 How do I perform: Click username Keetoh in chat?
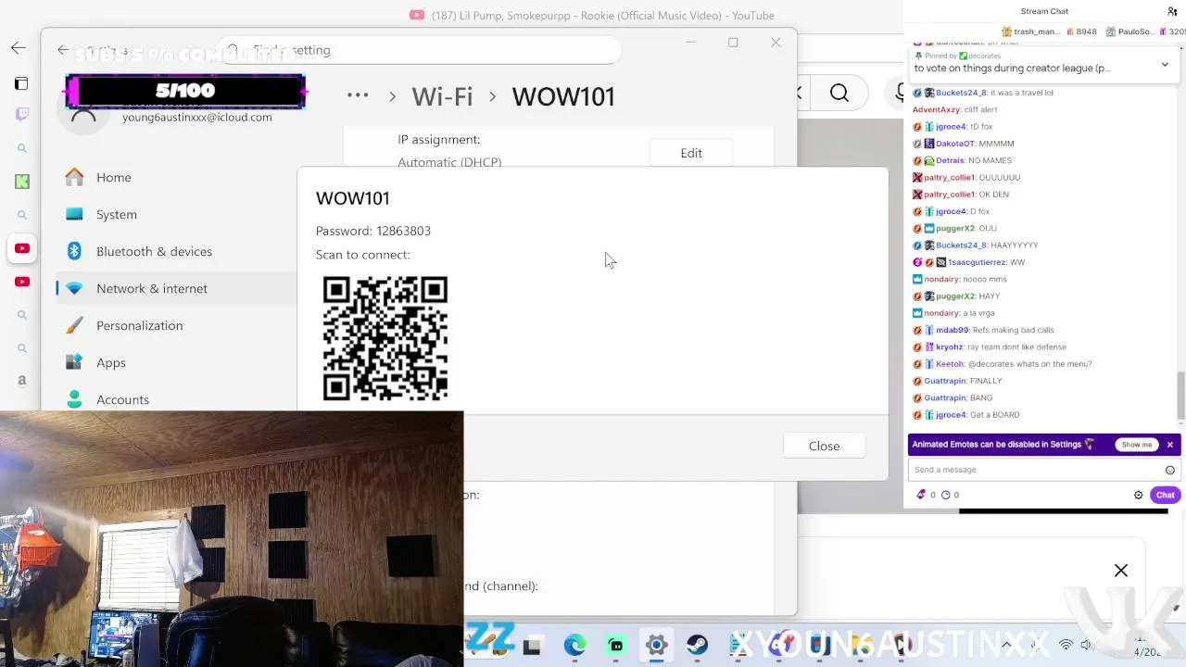(x=950, y=364)
